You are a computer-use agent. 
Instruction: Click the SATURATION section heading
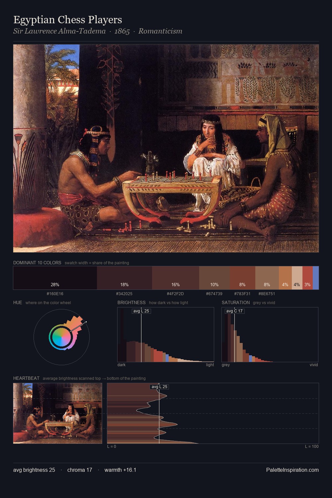pos(236,302)
